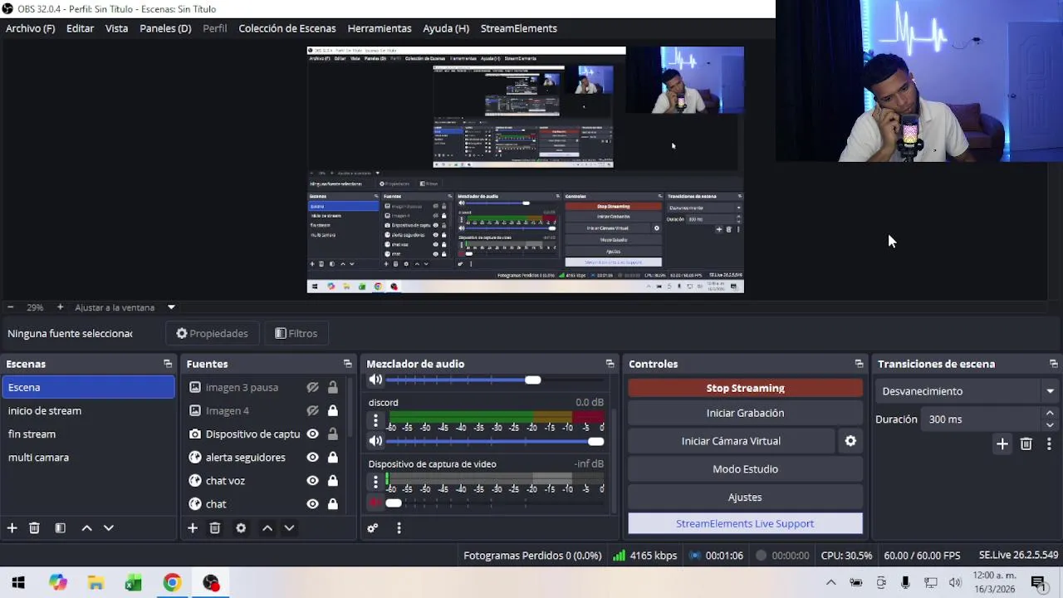Screen dimensions: 1063x598
Task: Click the Stop Streaming button
Action: click(745, 388)
